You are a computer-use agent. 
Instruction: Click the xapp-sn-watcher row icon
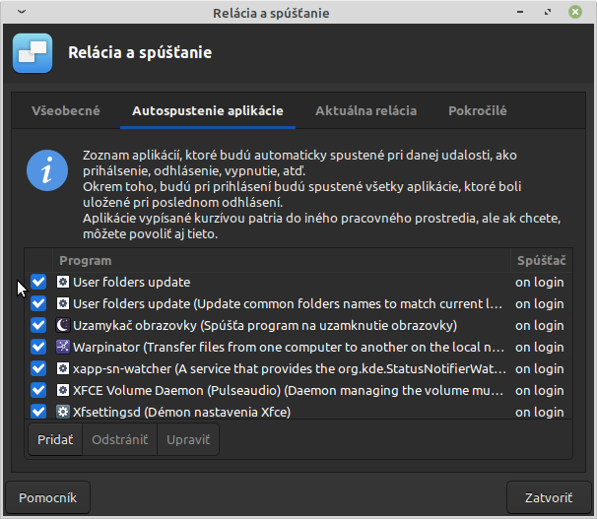pyautogui.click(x=63, y=368)
